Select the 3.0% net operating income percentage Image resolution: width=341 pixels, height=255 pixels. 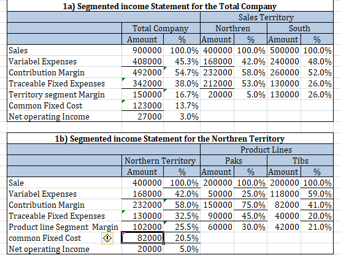[x=182, y=116]
